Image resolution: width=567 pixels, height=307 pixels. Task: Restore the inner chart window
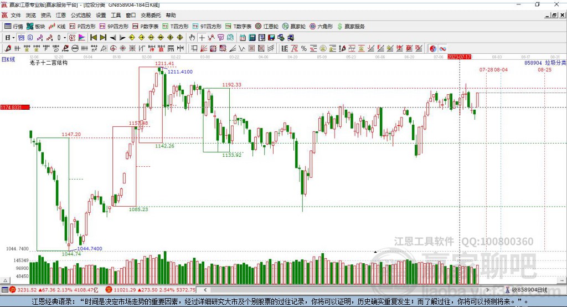(x=554, y=15)
